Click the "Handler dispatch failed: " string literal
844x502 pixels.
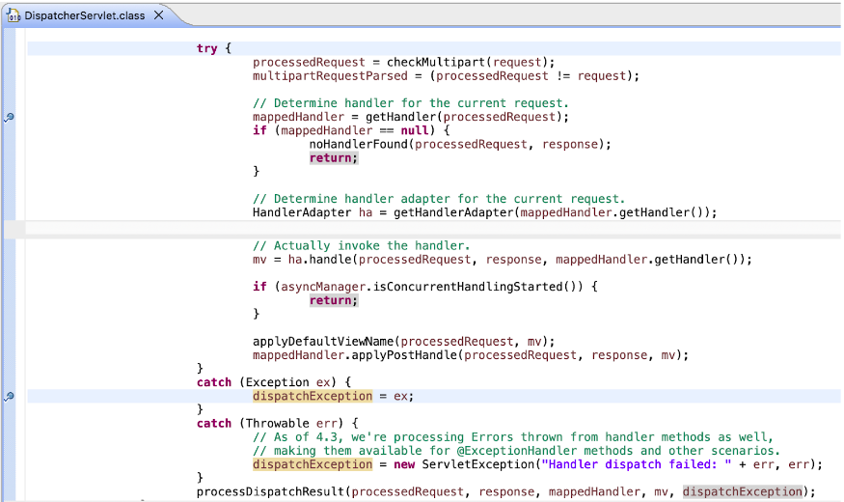pos(635,464)
